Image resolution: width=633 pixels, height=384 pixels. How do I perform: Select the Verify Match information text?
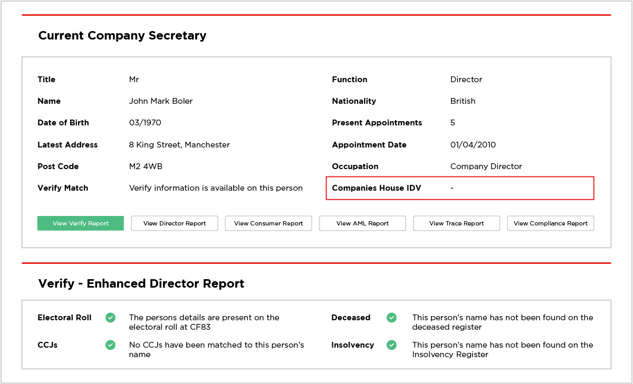[216, 188]
